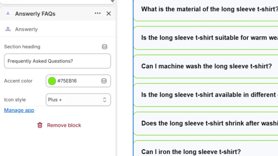Expand the machine wash FAQ question
Image resolution: width=278 pixels, height=156 pixels.
point(206,66)
